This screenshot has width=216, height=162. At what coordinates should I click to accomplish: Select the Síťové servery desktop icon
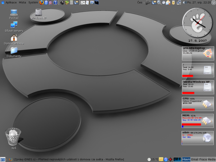(14, 27)
